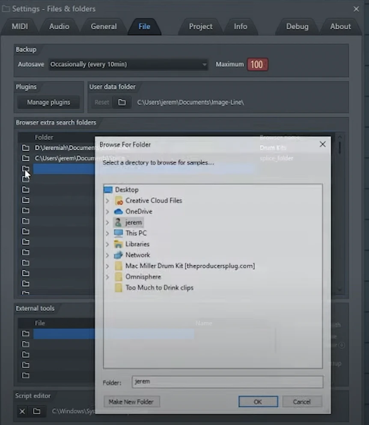Click folder icon for D:\Jeremiah search folder row
The image size is (369, 425).
26,148
